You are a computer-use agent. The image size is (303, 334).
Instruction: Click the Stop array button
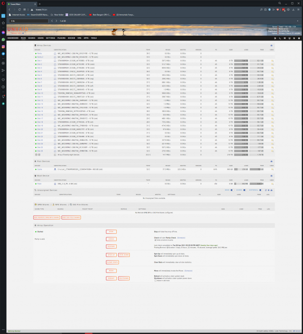pos(111,232)
